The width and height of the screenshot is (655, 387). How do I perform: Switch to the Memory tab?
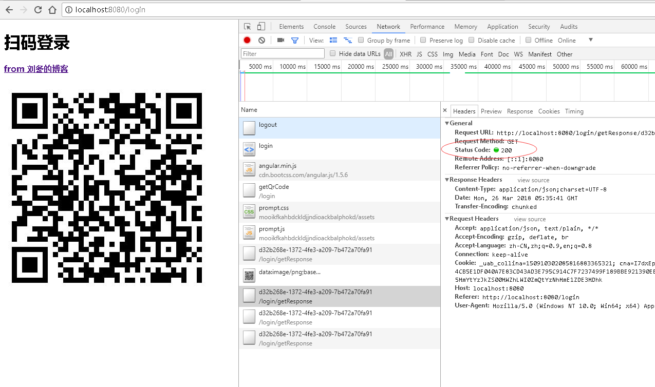tap(466, 27)
